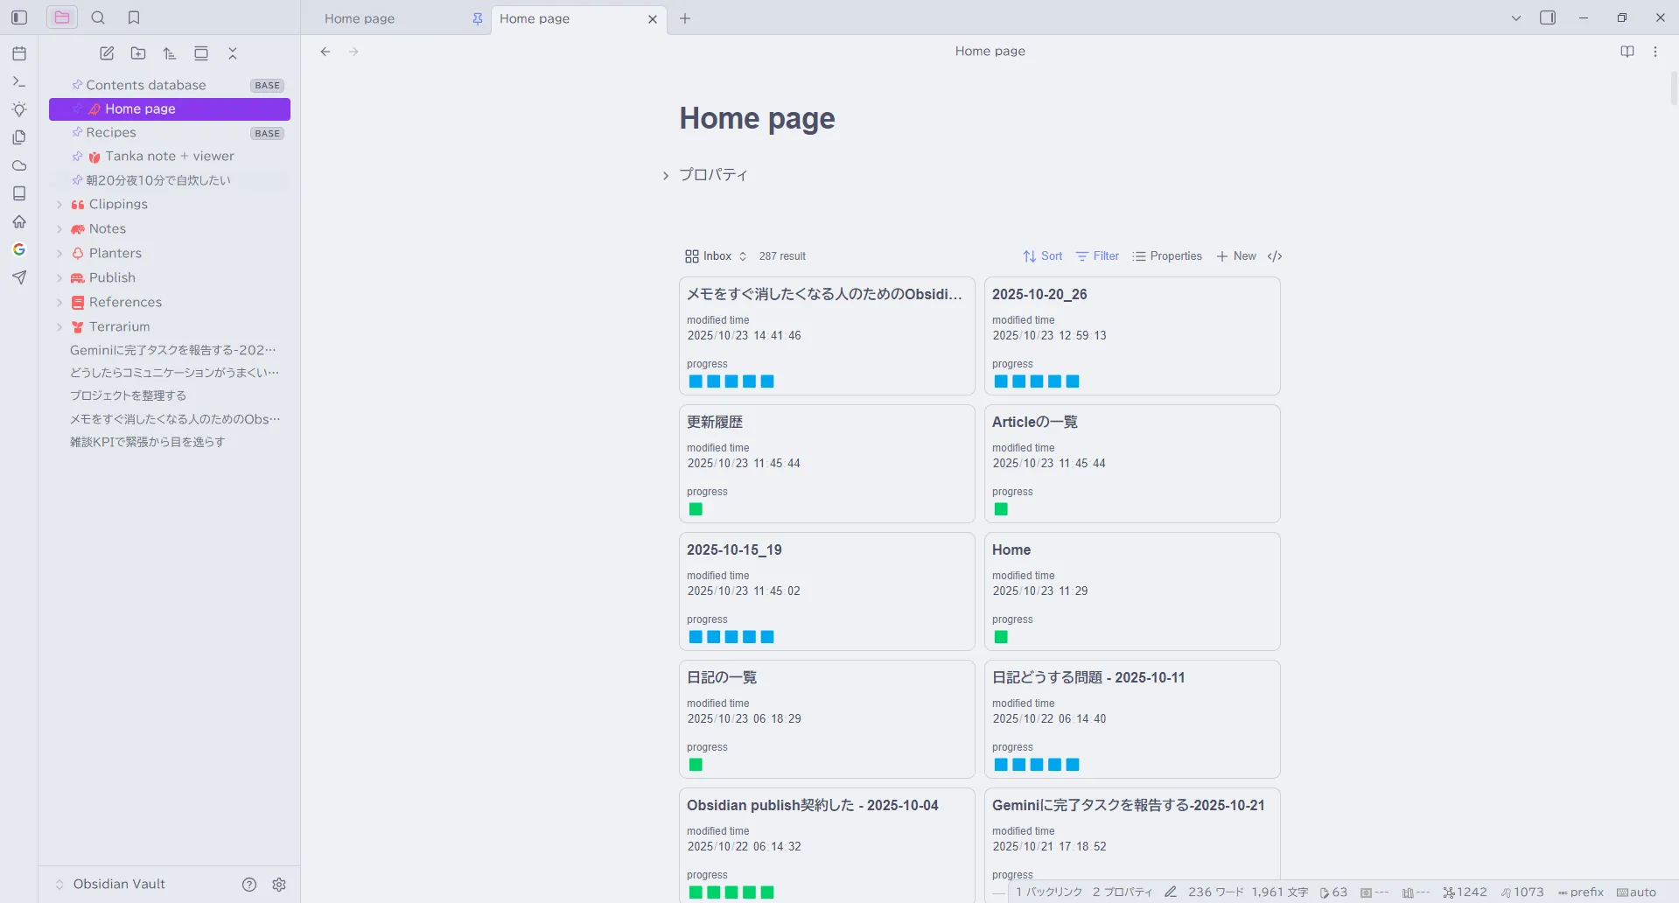Open the Inbox view dropdown
The height and width of the screenshot is (903, 1679).
(716, 256)
